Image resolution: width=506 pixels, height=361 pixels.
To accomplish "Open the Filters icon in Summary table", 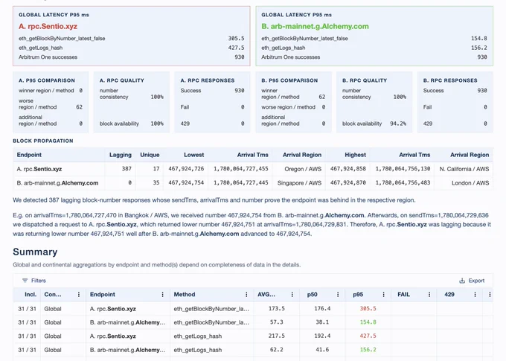I will pos(25,281).
